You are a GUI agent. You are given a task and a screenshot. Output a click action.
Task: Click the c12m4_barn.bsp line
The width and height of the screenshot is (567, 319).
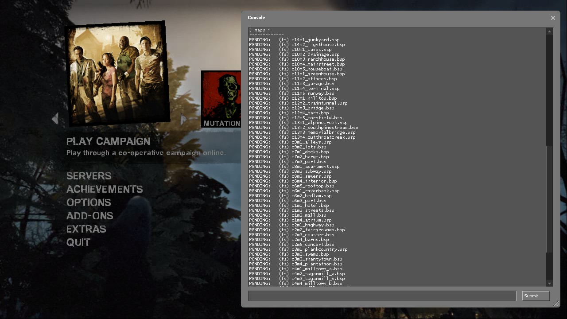click(x=289, y=113)
